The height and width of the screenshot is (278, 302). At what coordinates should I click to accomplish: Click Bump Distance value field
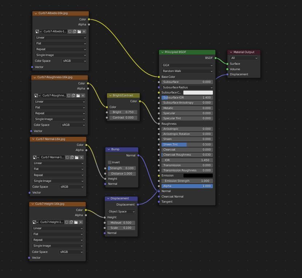[122, 174]
